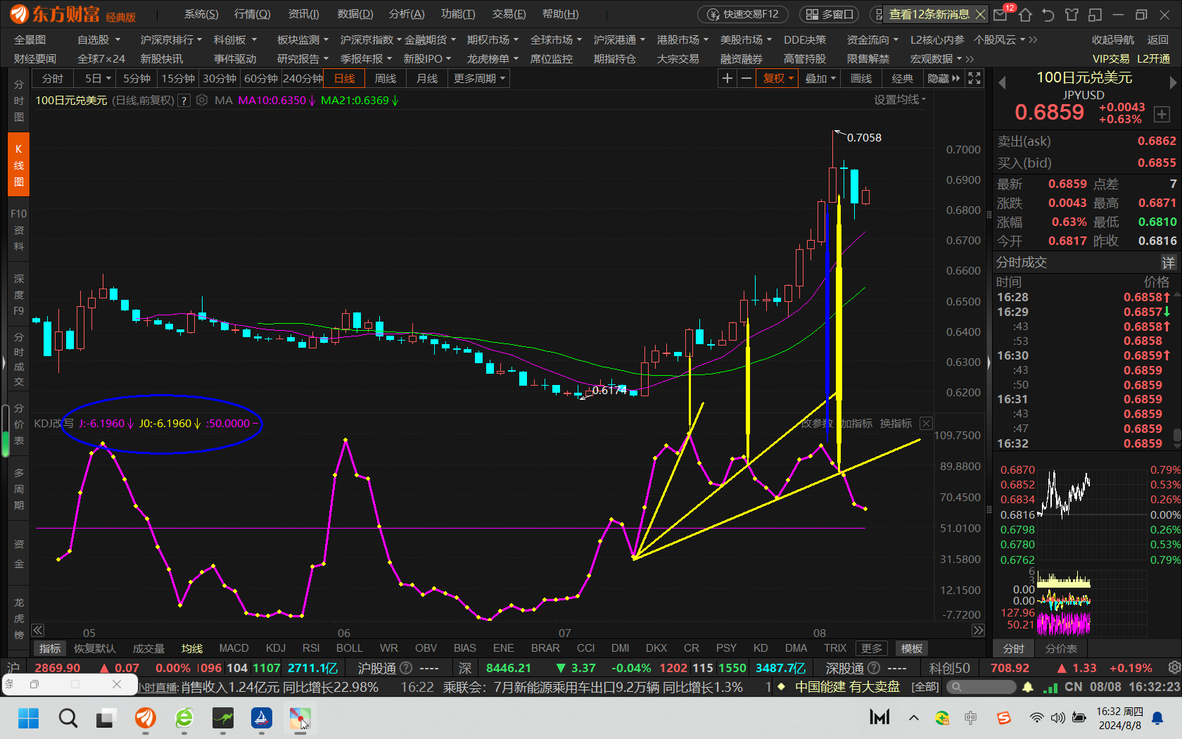Switch to 15分钟 period
This screenshot has height=739, width=1182.
click(x=178, y=78)
